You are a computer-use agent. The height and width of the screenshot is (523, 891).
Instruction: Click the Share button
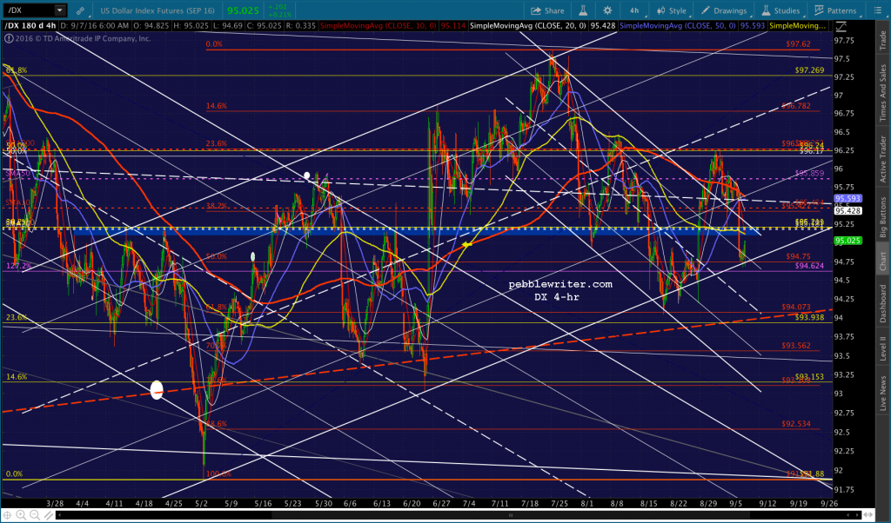point(548,10)
